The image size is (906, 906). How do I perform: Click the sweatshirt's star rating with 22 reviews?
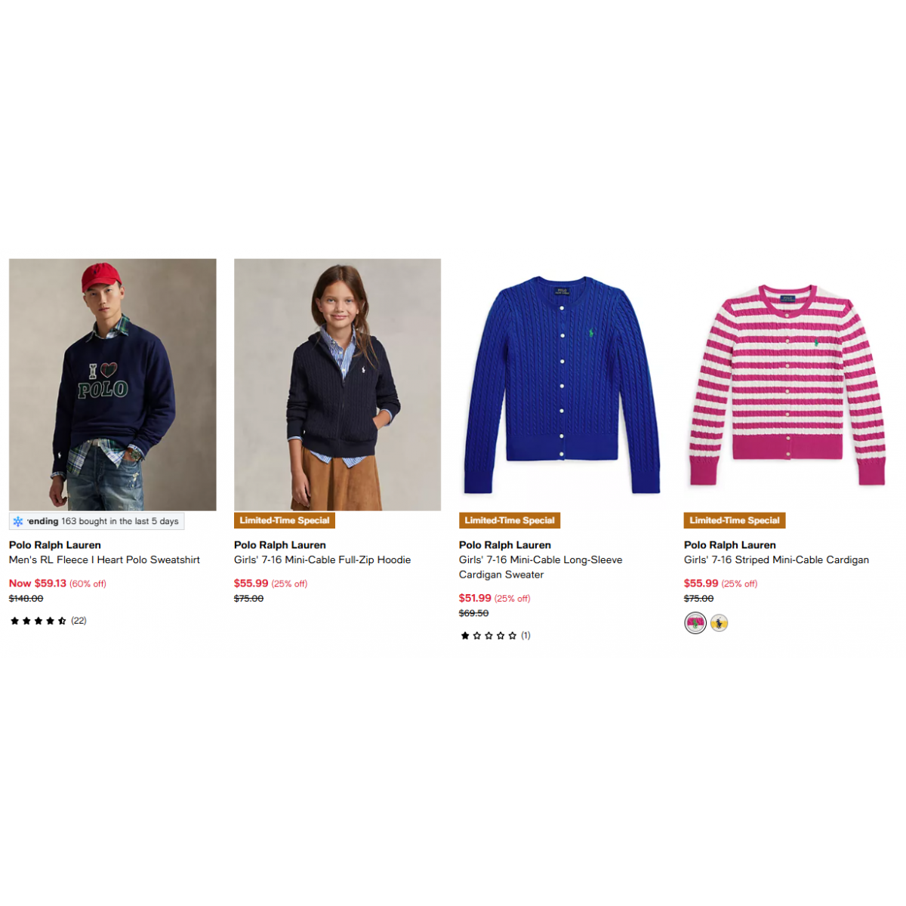(x=48, y=621)
